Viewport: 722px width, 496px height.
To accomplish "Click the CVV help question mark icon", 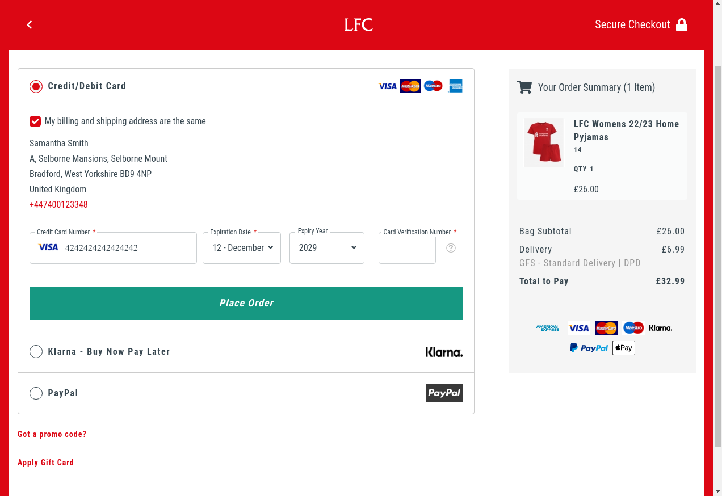I will tap(451, 248).
